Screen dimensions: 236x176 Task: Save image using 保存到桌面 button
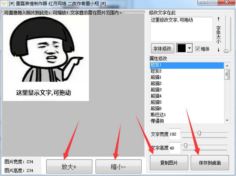click(x=210, y=163)
